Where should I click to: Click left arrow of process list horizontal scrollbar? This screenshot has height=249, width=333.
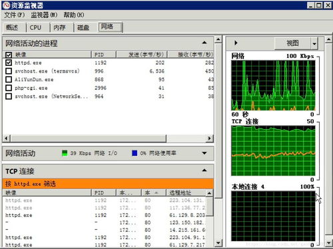6,138
